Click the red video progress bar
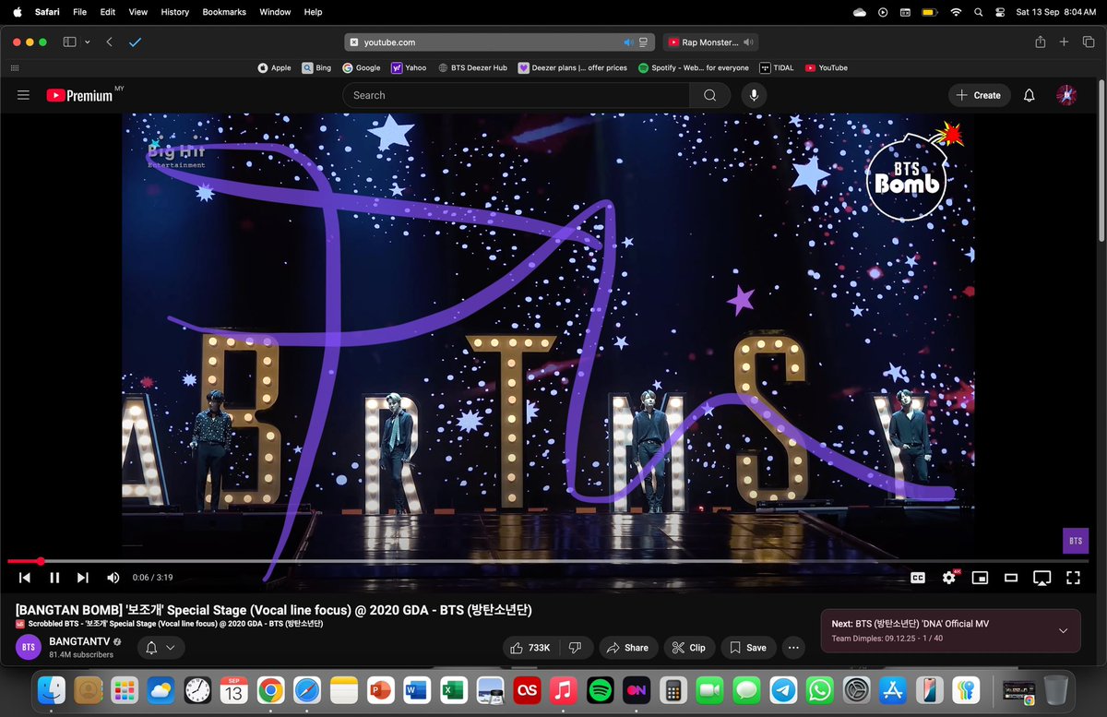Viewport: 1107px width, 717px height. 23,561
